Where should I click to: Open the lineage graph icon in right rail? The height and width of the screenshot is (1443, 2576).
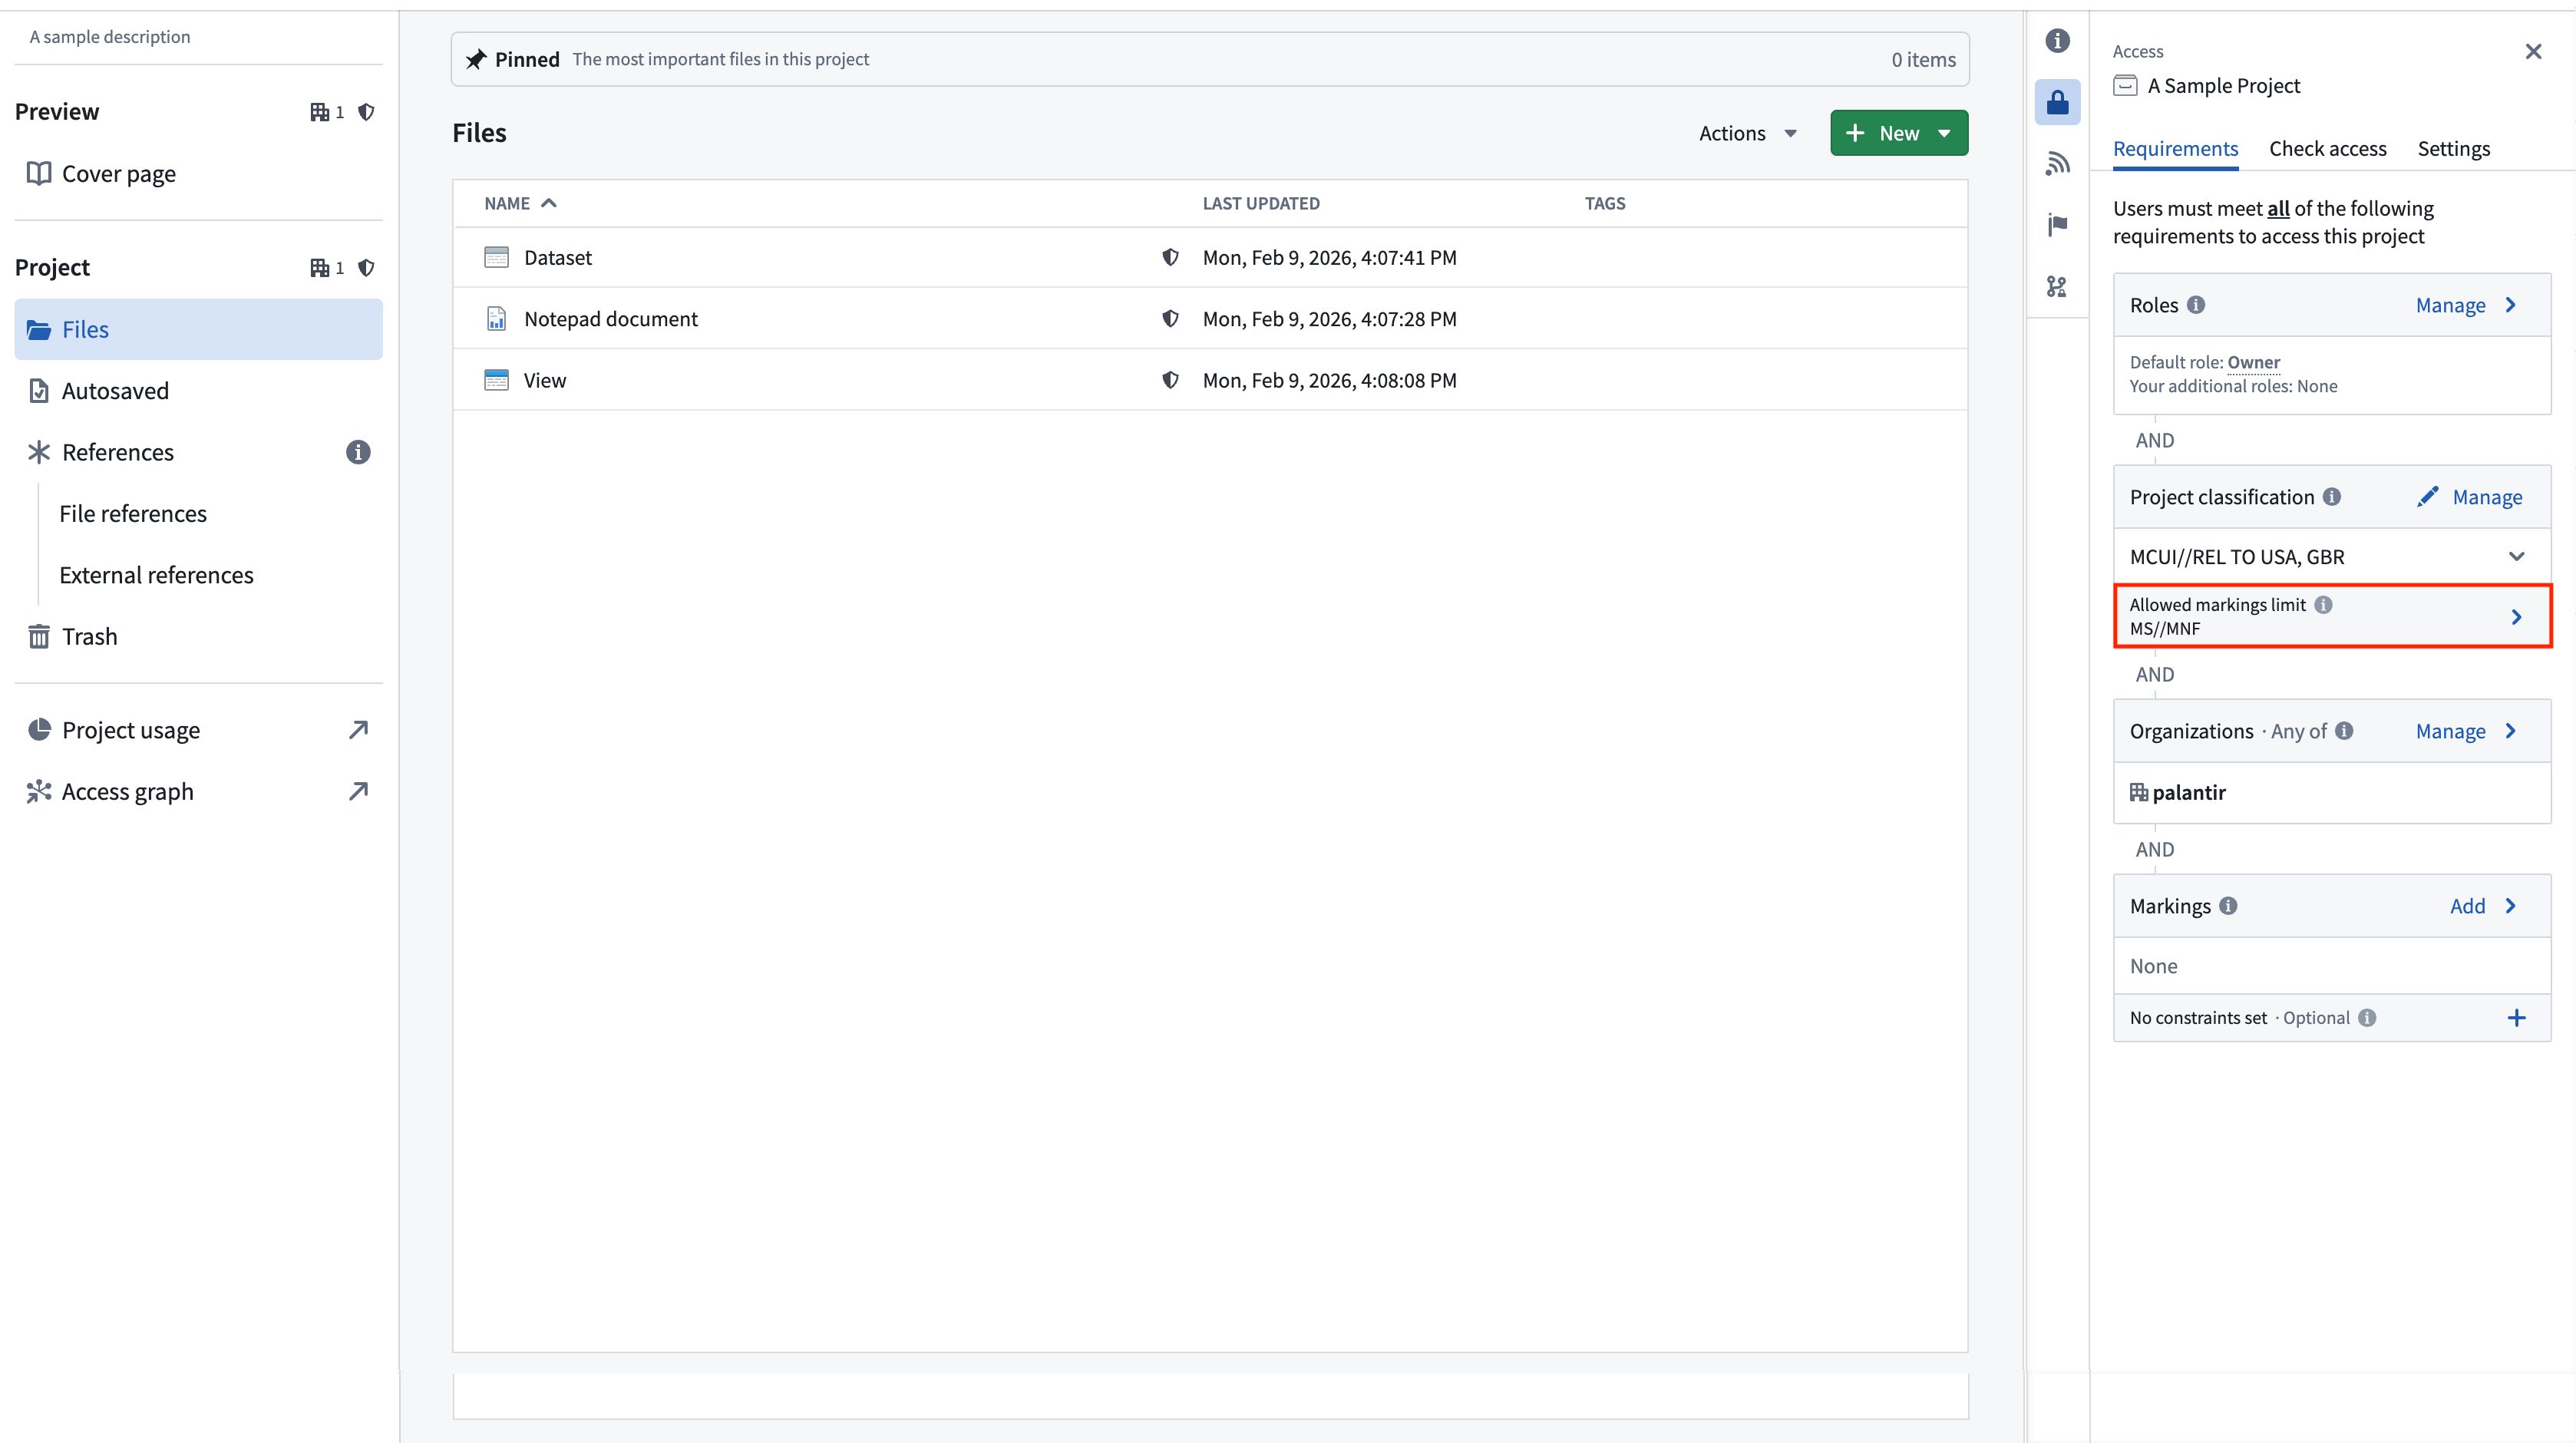tap(2057, 287)
